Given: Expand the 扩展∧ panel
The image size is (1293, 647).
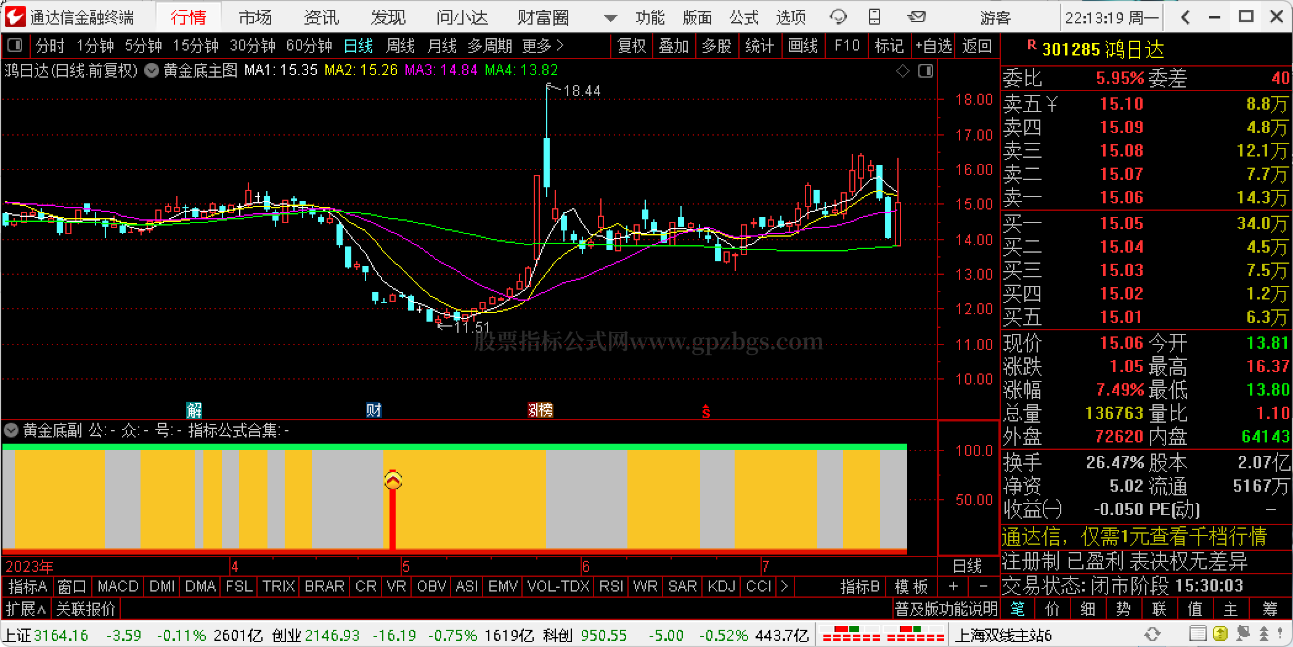Looking at the screenshot, I should (x=26, y=609).
